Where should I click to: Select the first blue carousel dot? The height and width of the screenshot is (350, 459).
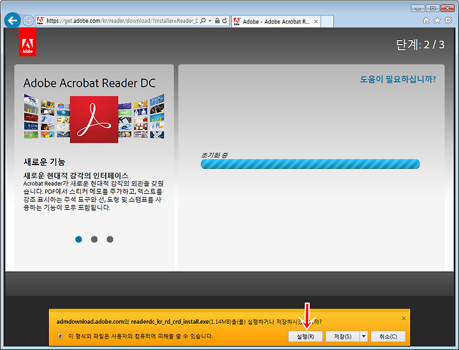tap(78, 239)
